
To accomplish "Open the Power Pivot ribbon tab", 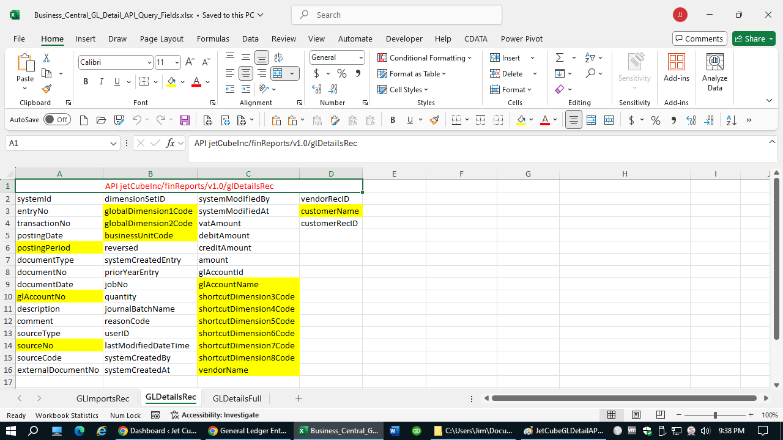I will pos(522,38).
